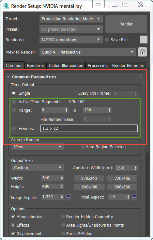Screen dimensions: 153x240
Task: Click the Range start field showing 0
Action: pos(53,110)
